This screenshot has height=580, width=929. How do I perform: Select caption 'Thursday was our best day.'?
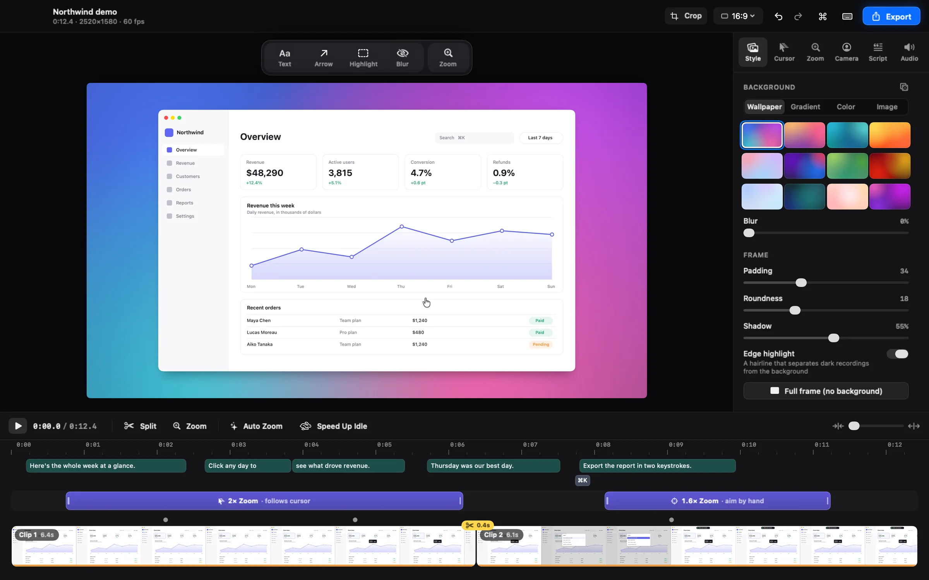tap(494, 465)
